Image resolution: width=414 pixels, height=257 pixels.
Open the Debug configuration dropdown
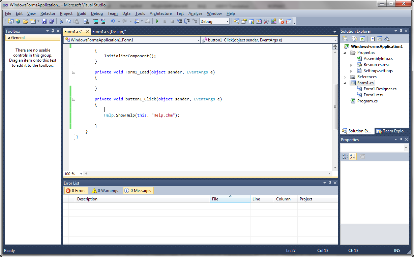(x=228, y=21)
